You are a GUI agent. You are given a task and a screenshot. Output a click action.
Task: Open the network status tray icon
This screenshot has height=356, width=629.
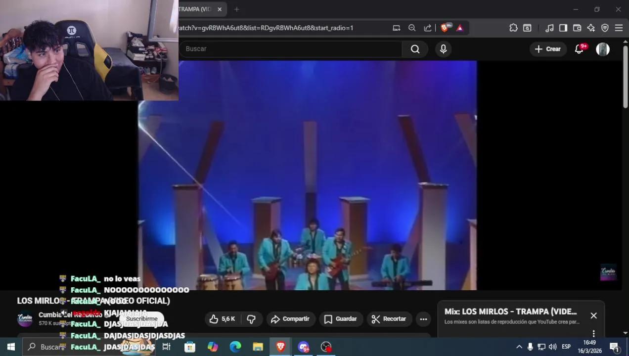[x=541, y=347]
